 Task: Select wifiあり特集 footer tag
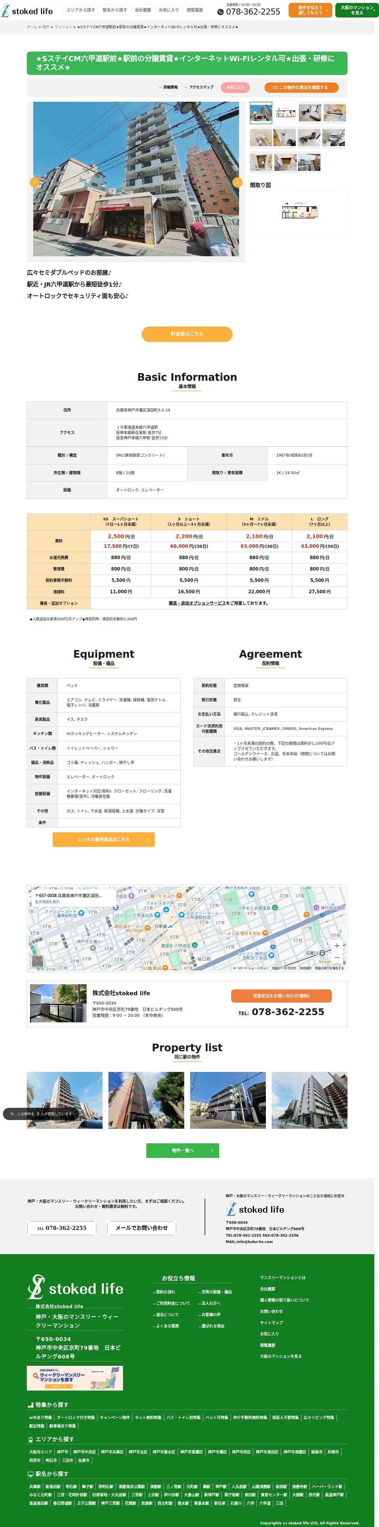(x=40, y=1417)
